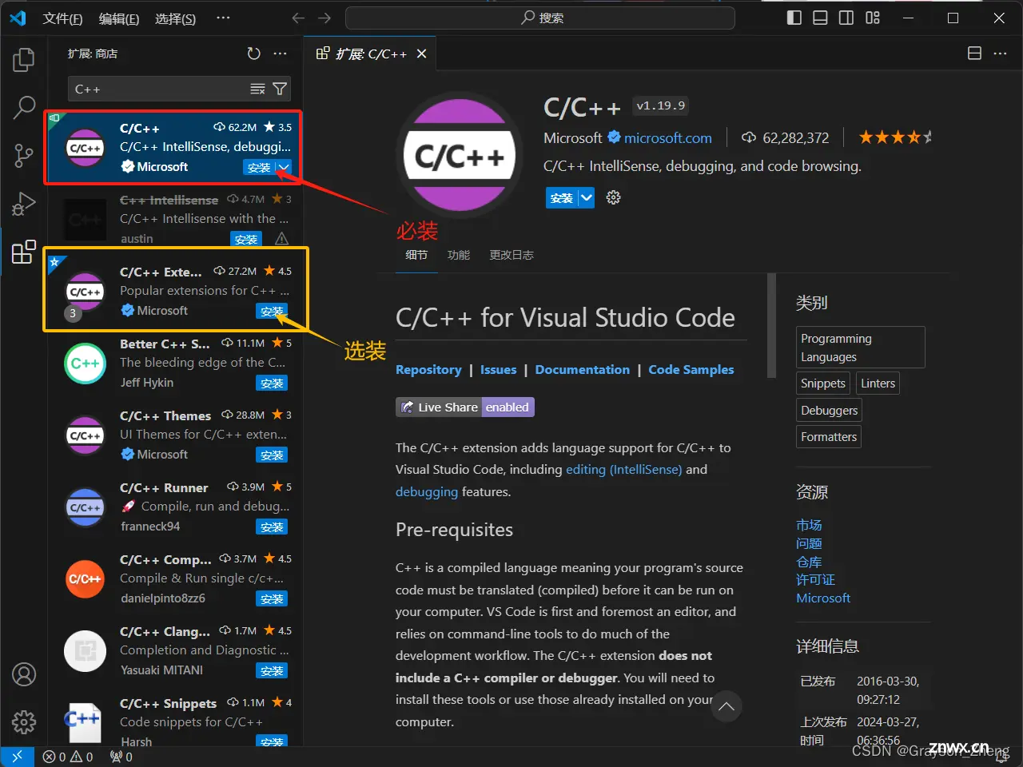Install C/C++ Clang extension by Yasuaki MITANI
The height and width of the screenshot is (767, 1023).
coord(272,670)
